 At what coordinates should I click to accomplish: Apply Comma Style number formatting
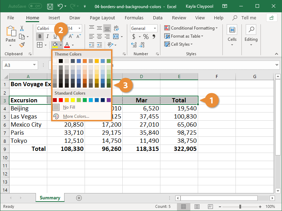tap(154, 36)
